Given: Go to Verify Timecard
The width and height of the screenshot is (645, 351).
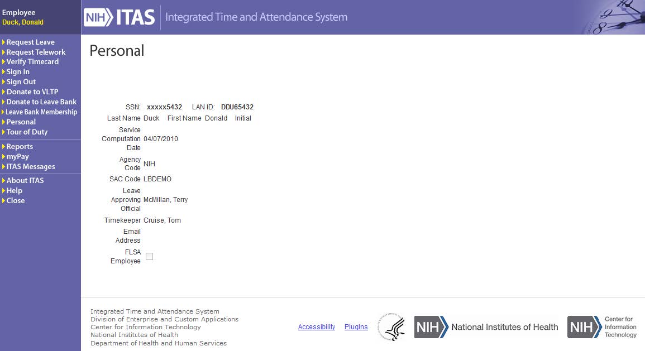Looking at the screenshot, I should [x=32, y=61].
